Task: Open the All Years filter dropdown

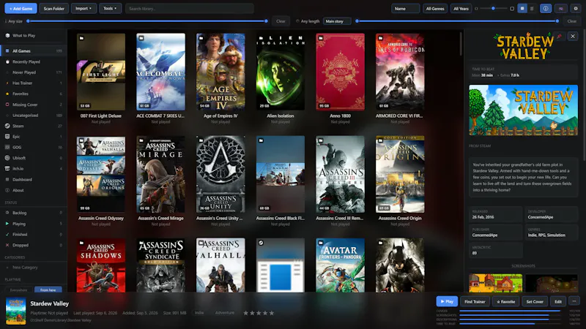Action: point(461,8)
